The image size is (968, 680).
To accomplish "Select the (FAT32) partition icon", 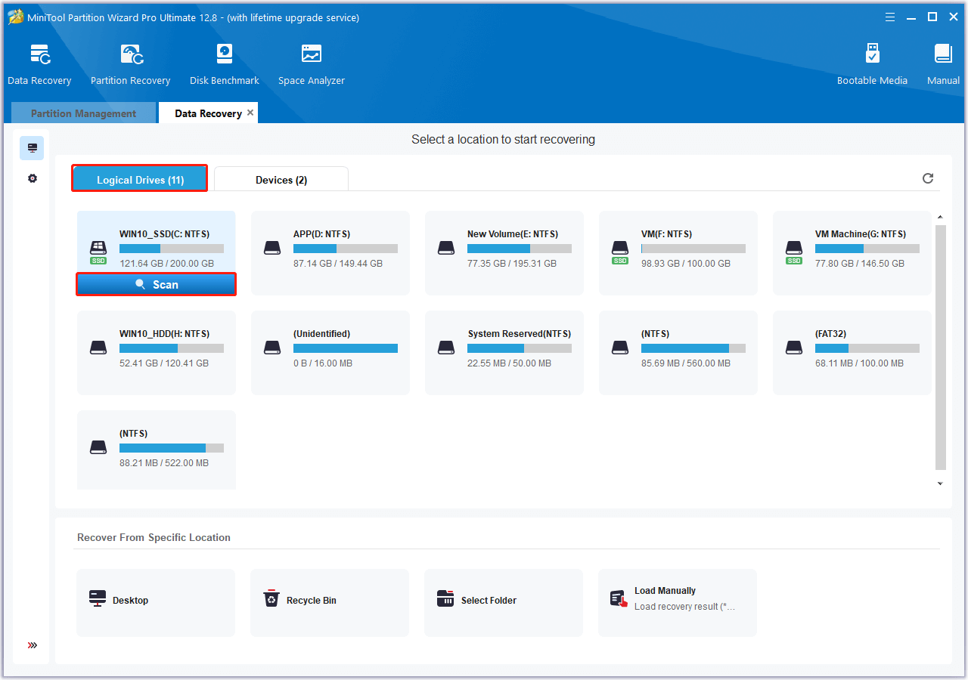I will 794,348.
